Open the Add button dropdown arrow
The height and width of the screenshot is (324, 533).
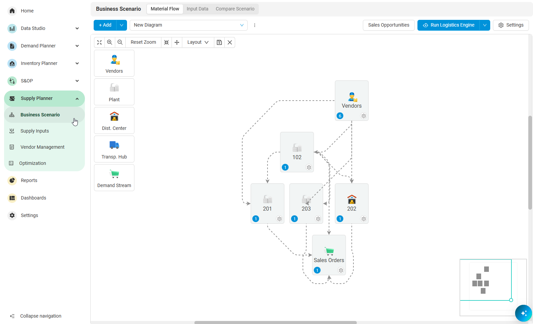pyautogui.click(x=122, y=25)
